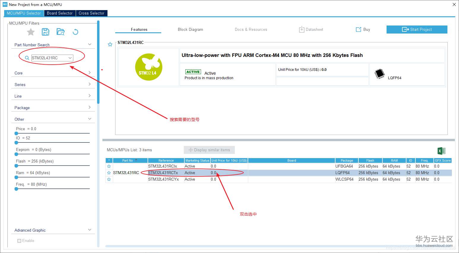Export MCU list to Excel
Viewport: 459px width, 253px height.
(x=441, y=151)
